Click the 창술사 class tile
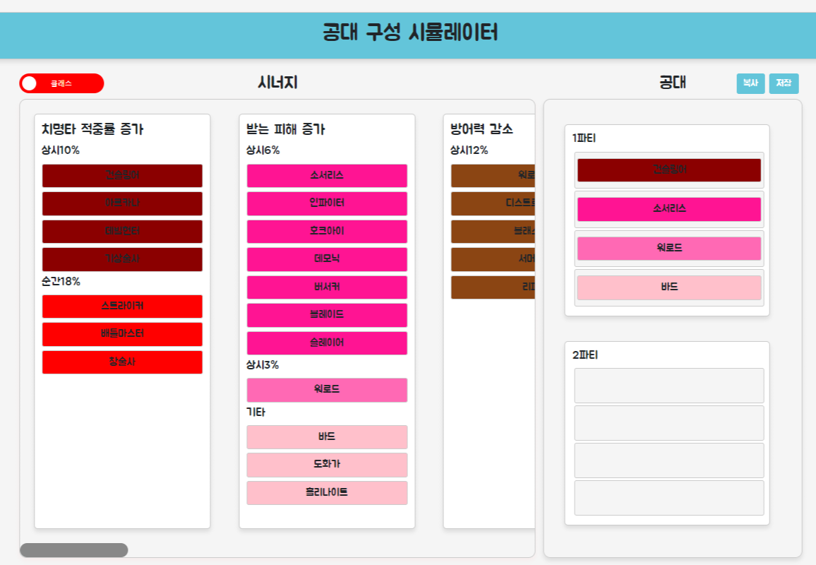Viewport: 816px width, 565px height. point(122,362)
